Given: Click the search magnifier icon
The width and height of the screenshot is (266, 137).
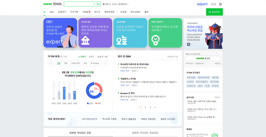Looking at the screenshot, I should (98, 4).
